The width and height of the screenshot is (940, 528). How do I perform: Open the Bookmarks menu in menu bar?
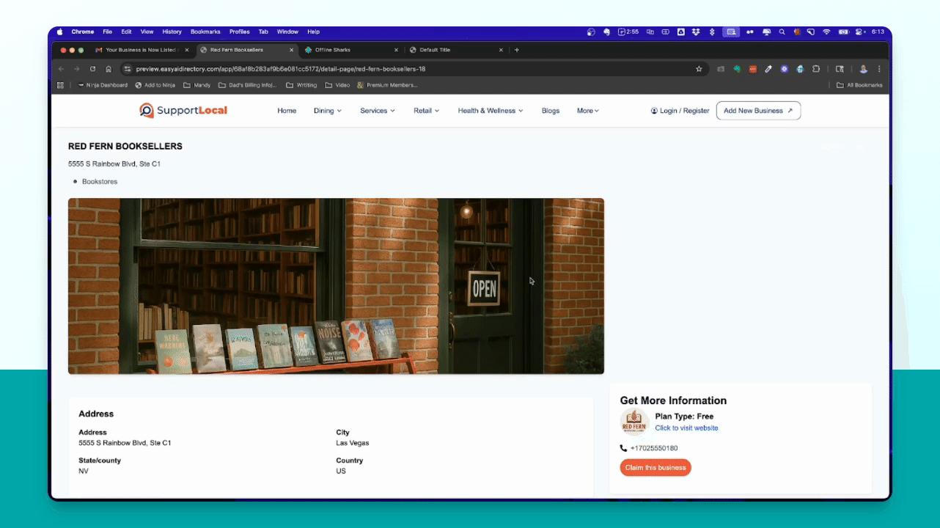click(205, 32)
